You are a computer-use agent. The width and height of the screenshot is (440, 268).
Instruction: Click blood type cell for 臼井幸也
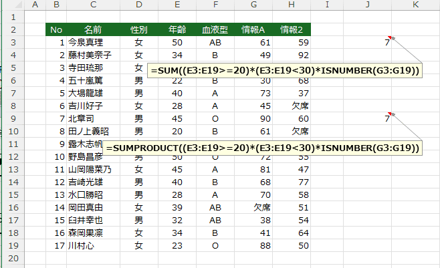point(215,221)
